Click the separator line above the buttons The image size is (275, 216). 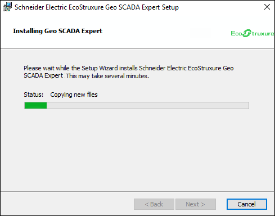pyautogui.click(x=137, y=191)
